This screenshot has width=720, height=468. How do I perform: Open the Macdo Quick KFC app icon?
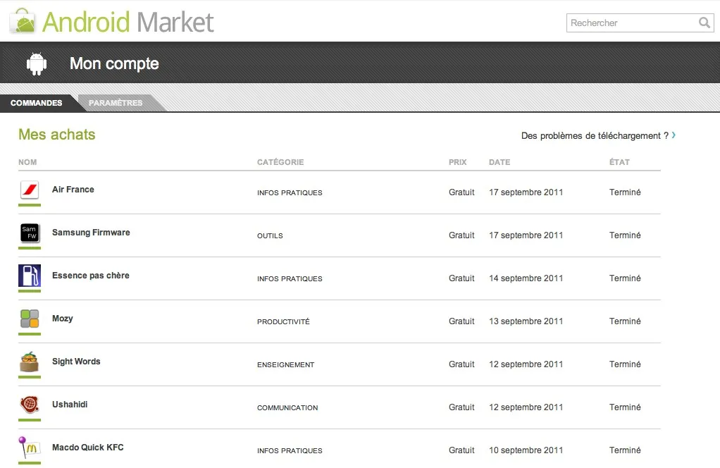click(x=30, y=448)
